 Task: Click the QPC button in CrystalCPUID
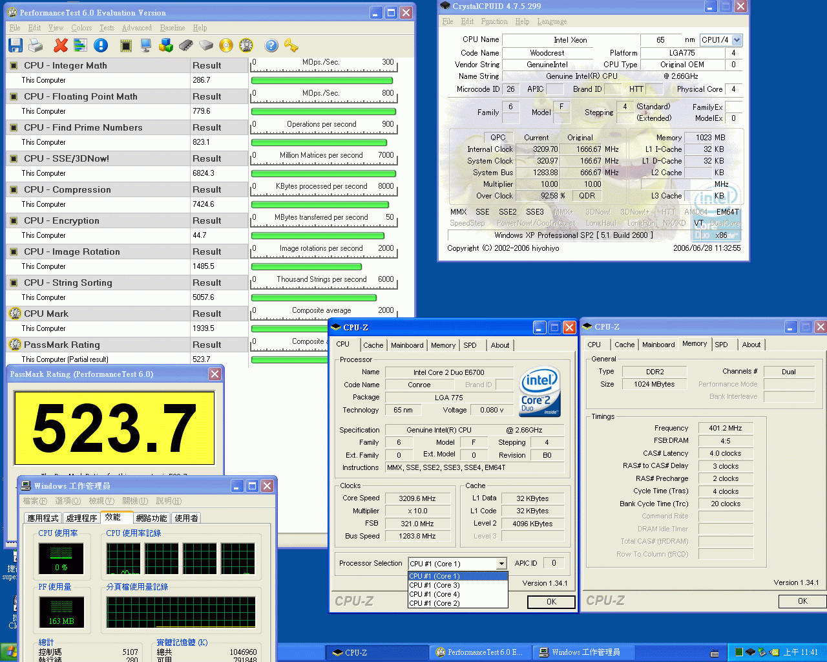click(x=498, y=138)
